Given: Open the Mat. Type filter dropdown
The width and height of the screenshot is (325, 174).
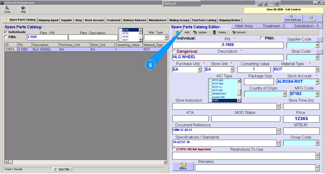Looking at the screenshot, I should (x=166, y=37).
